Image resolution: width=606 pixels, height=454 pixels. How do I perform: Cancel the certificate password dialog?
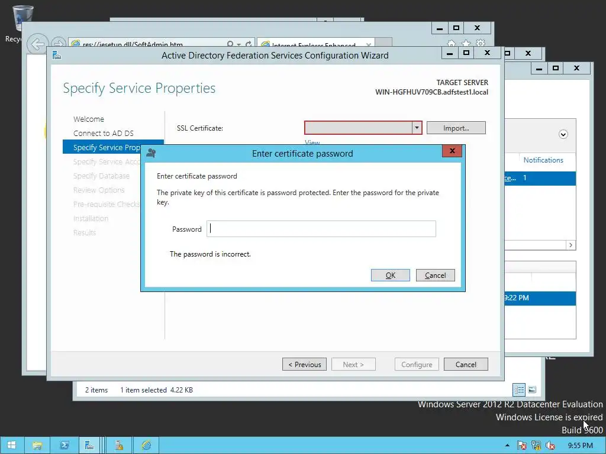(x=435, y=275)
